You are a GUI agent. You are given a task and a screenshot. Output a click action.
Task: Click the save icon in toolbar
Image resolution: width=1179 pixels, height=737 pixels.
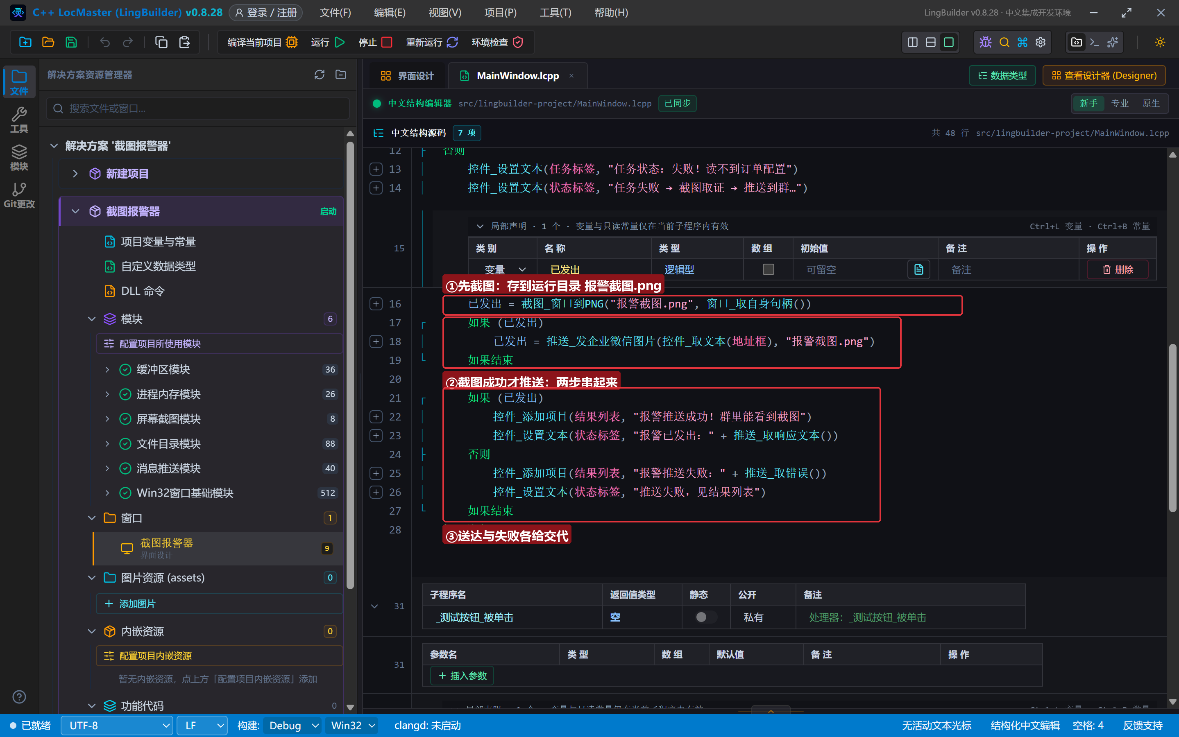(x=71, y=43)
